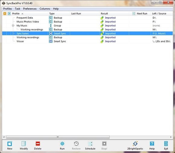Click the Stop! square icon
The width and height of the screenshot is (175, 153).
pyautogui.click(x=104, y=144)
